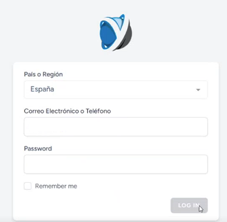227x222 pixels.
Task: Click the País o Región label
Action: pos(43,74)
